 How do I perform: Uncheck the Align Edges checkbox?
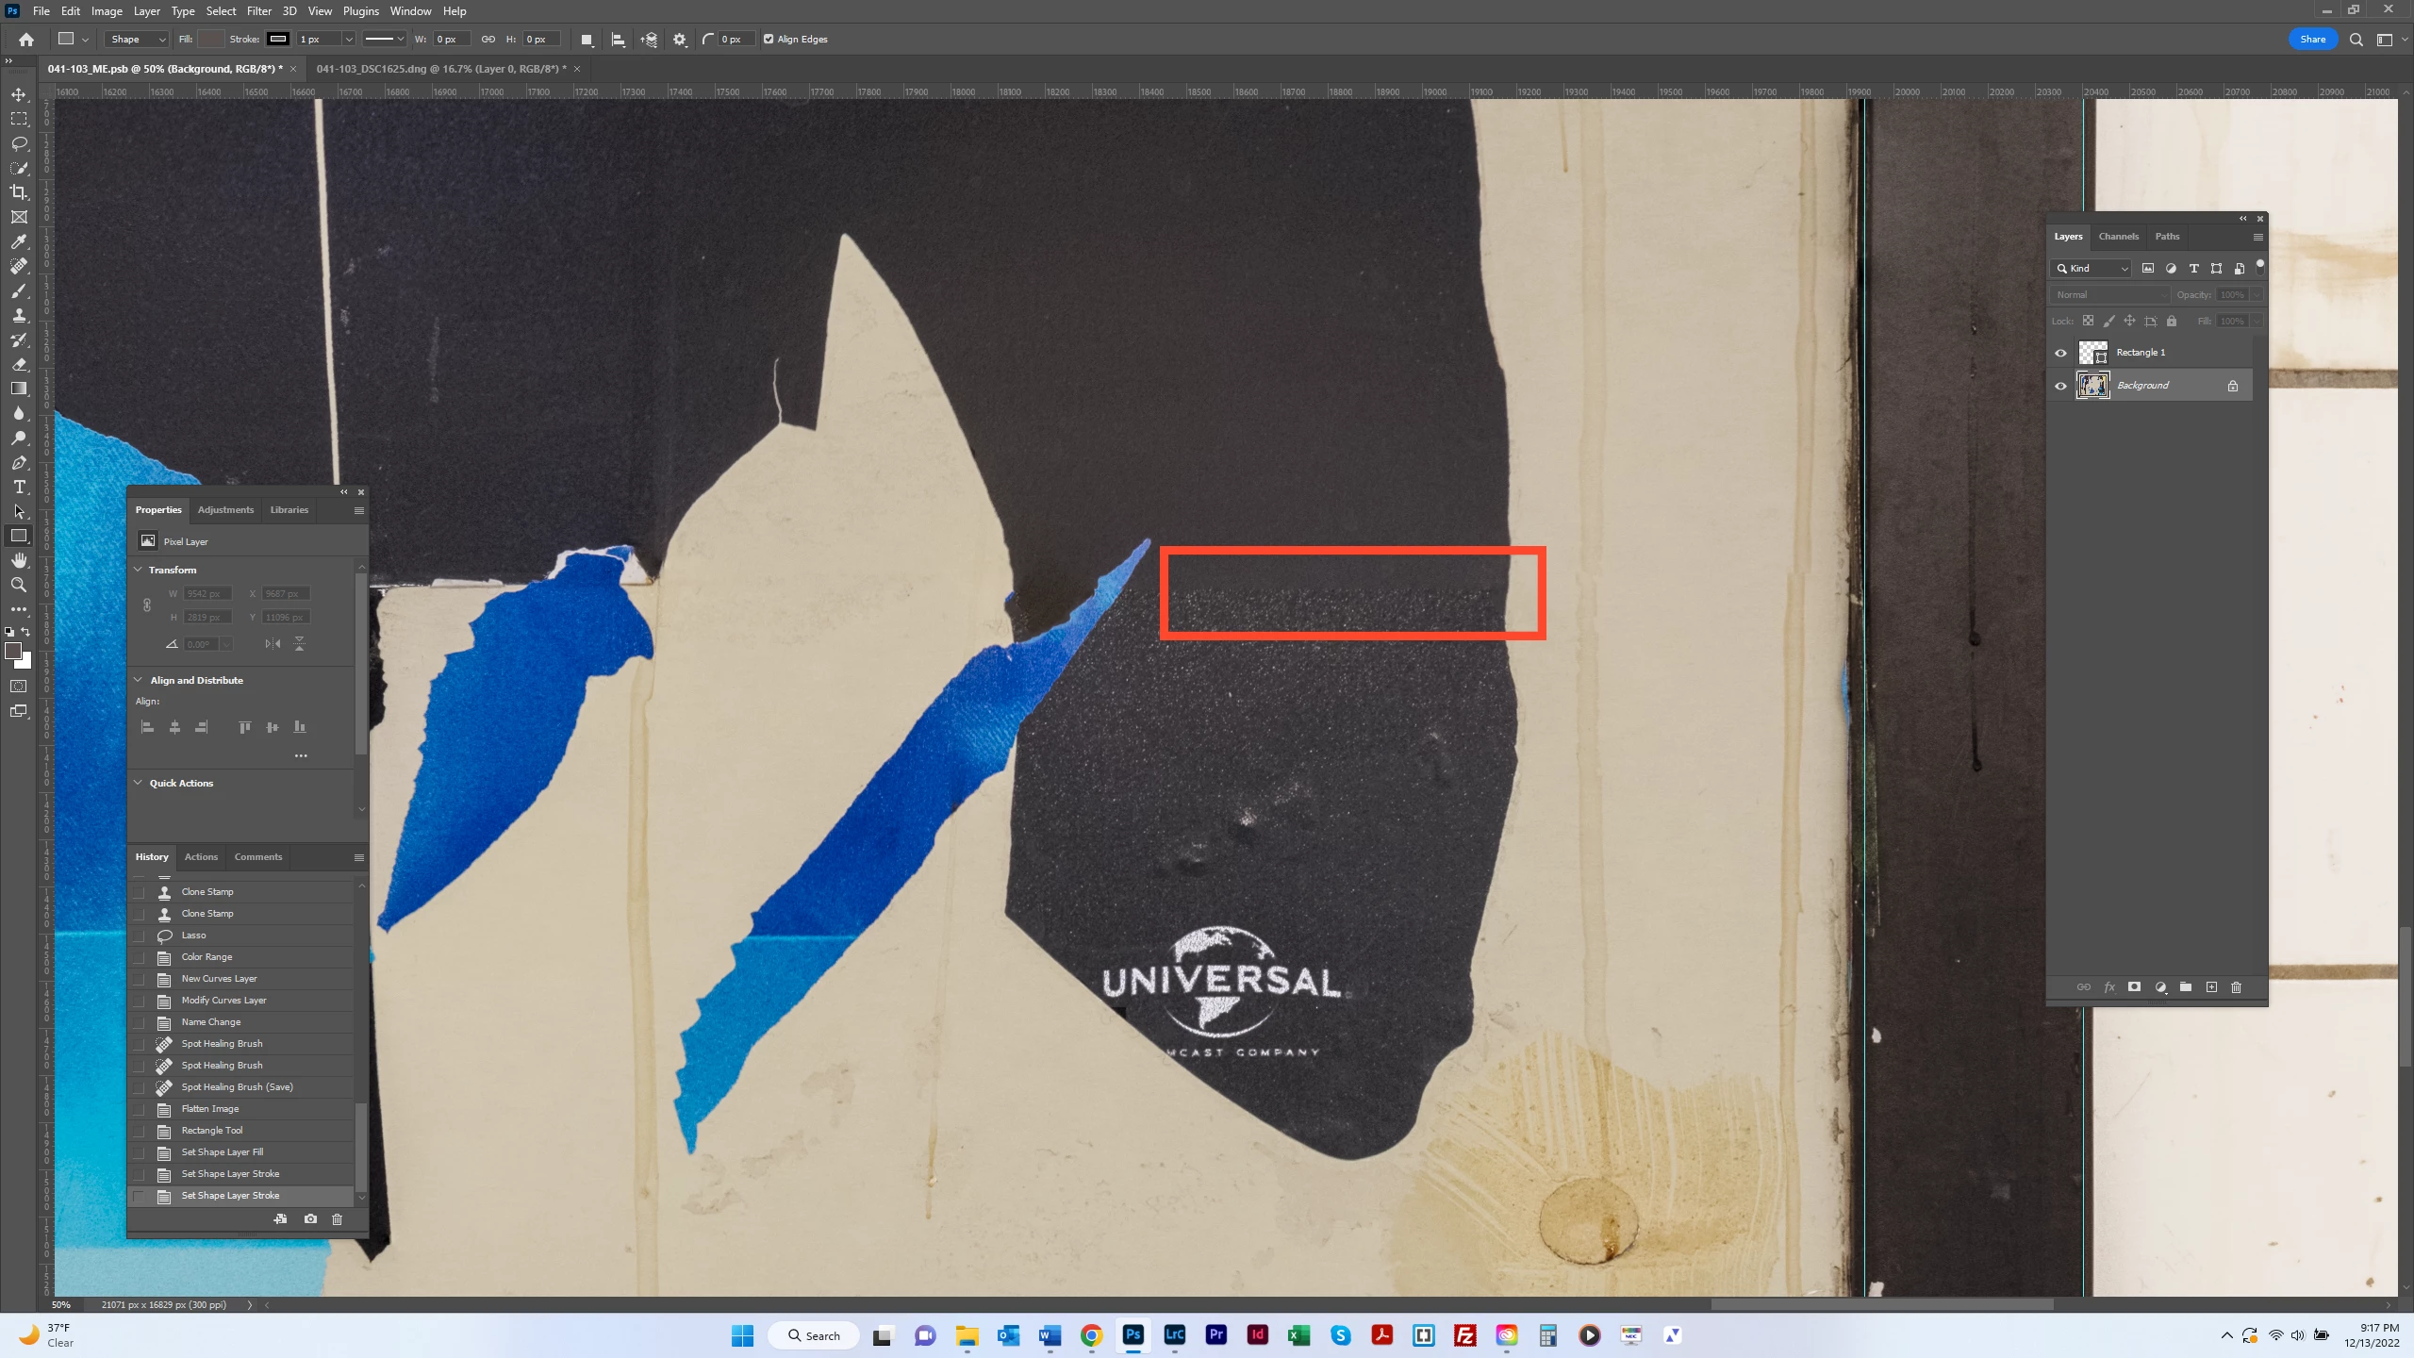[x=769, y=40]
